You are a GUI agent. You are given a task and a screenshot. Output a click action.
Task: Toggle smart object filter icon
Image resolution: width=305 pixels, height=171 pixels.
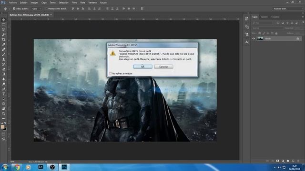[296, 23]
